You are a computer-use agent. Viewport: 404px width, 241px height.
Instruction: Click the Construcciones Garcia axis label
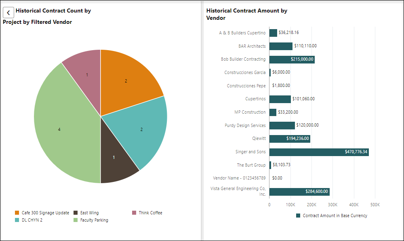242,72
